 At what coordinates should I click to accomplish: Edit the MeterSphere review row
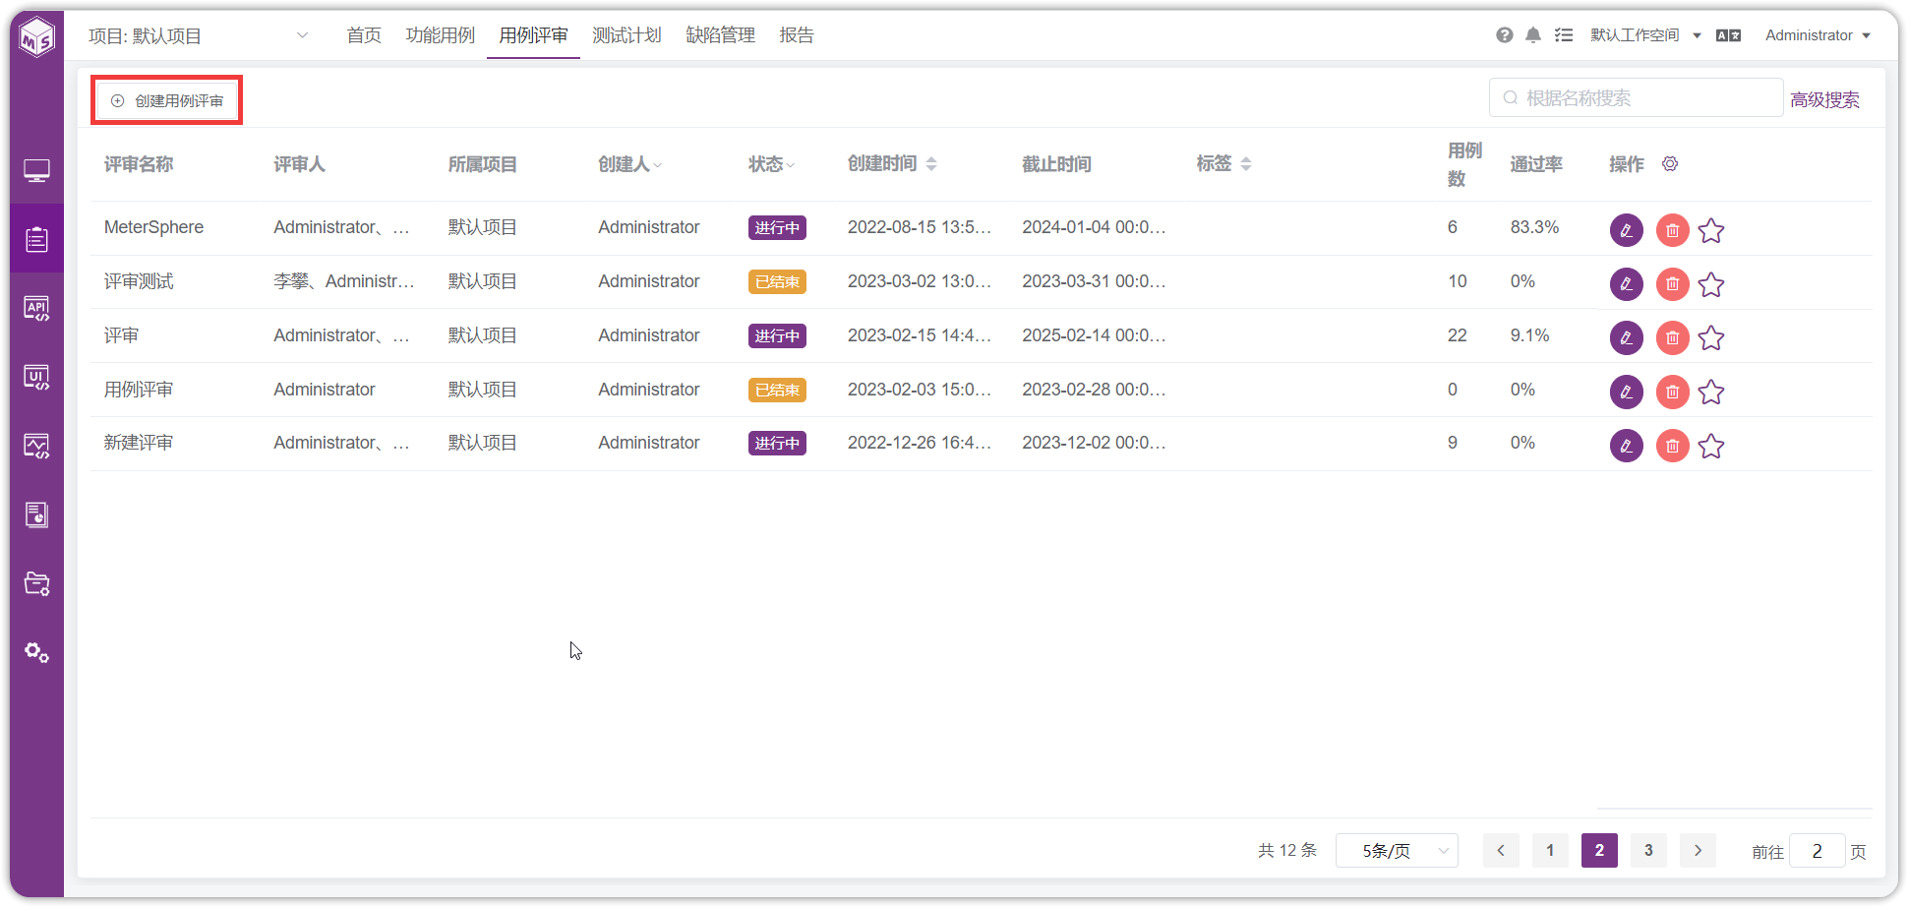click(1627, 230)
